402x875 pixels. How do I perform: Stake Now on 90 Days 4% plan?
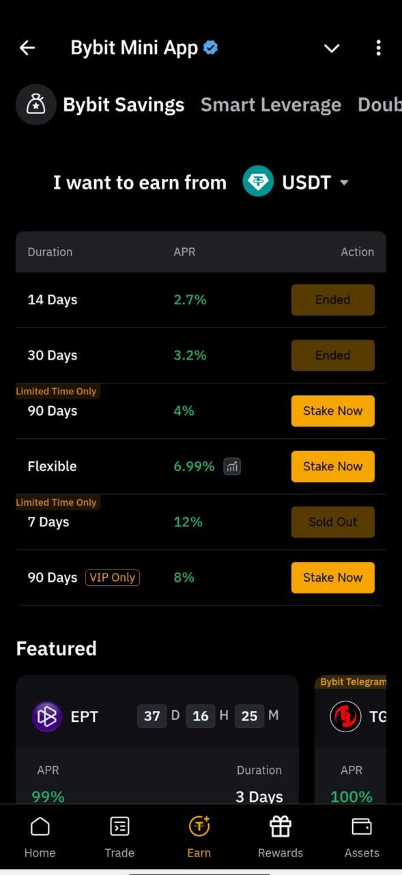[333, 411]
